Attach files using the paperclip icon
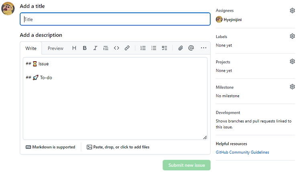The height and width of the screenshot is (172, 301). pyautogui.click(x=180, y=48)
